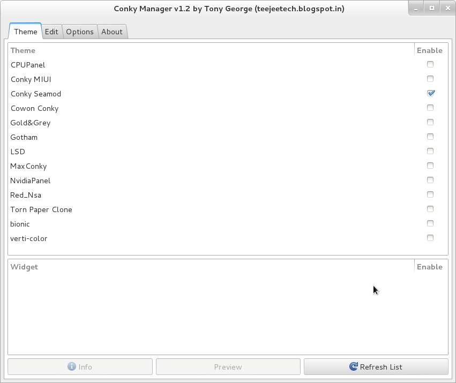This screenshot has height=383, width=456.
Task: Click the Preview button
Action: pyautogui.click(x=228, y=366)
